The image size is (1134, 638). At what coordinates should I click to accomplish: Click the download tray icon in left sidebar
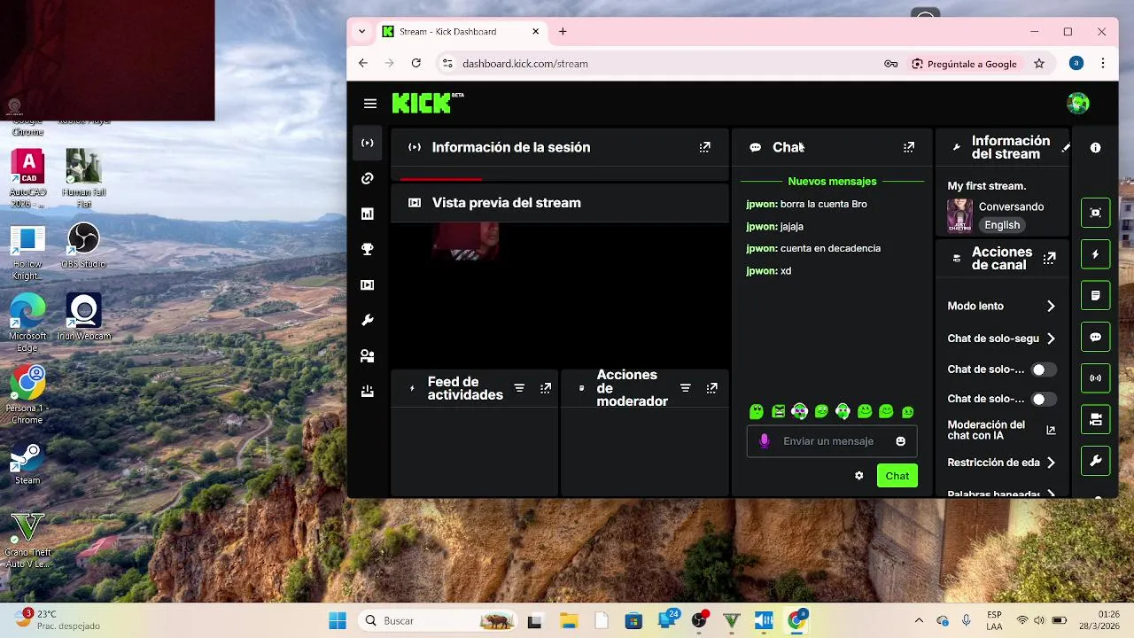click(x=368, y=391)
